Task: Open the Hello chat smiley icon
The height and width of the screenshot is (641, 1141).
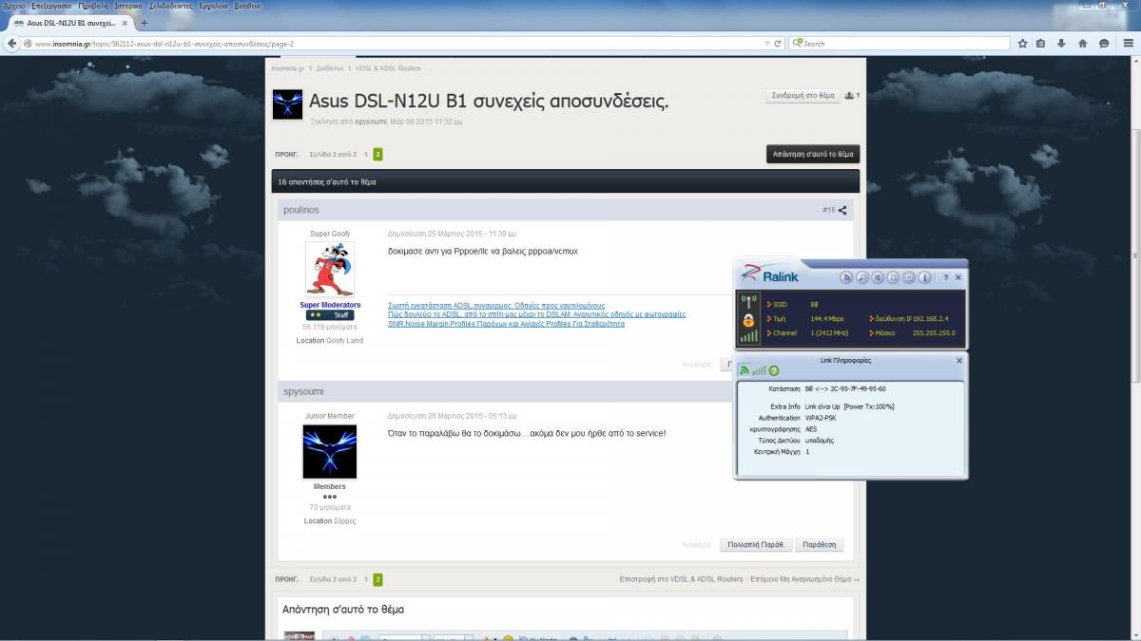Action: 1104,43
